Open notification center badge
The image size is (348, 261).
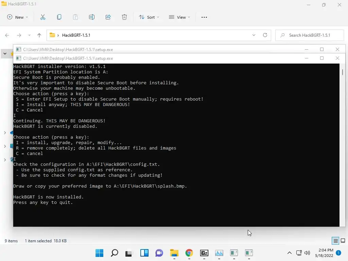click(x=338, y=253)
